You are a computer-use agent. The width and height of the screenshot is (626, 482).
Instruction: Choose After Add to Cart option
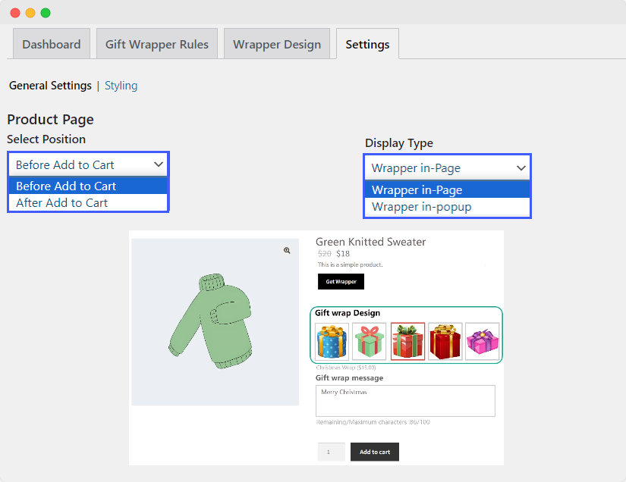pyautogui.click(x=62, y=203)
